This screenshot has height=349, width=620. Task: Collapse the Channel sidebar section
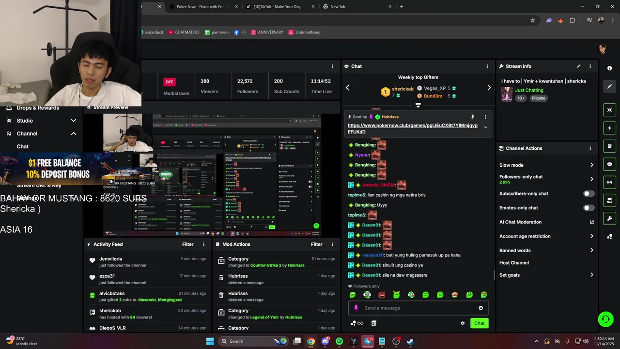tap(74, 134)
